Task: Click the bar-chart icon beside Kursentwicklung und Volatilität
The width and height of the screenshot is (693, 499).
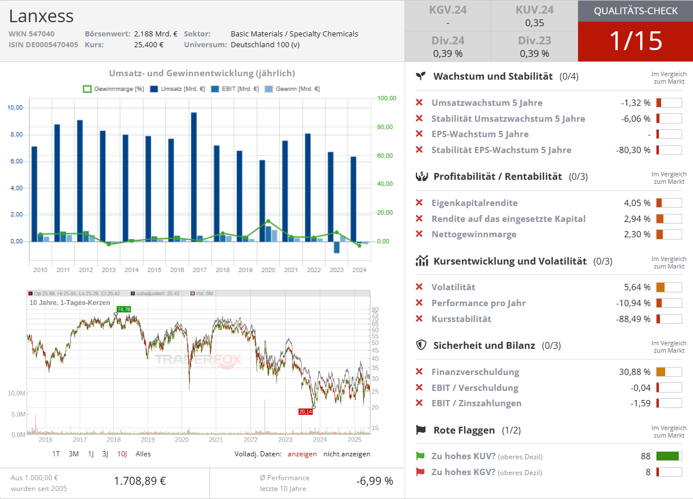Action: pos(422,261)
